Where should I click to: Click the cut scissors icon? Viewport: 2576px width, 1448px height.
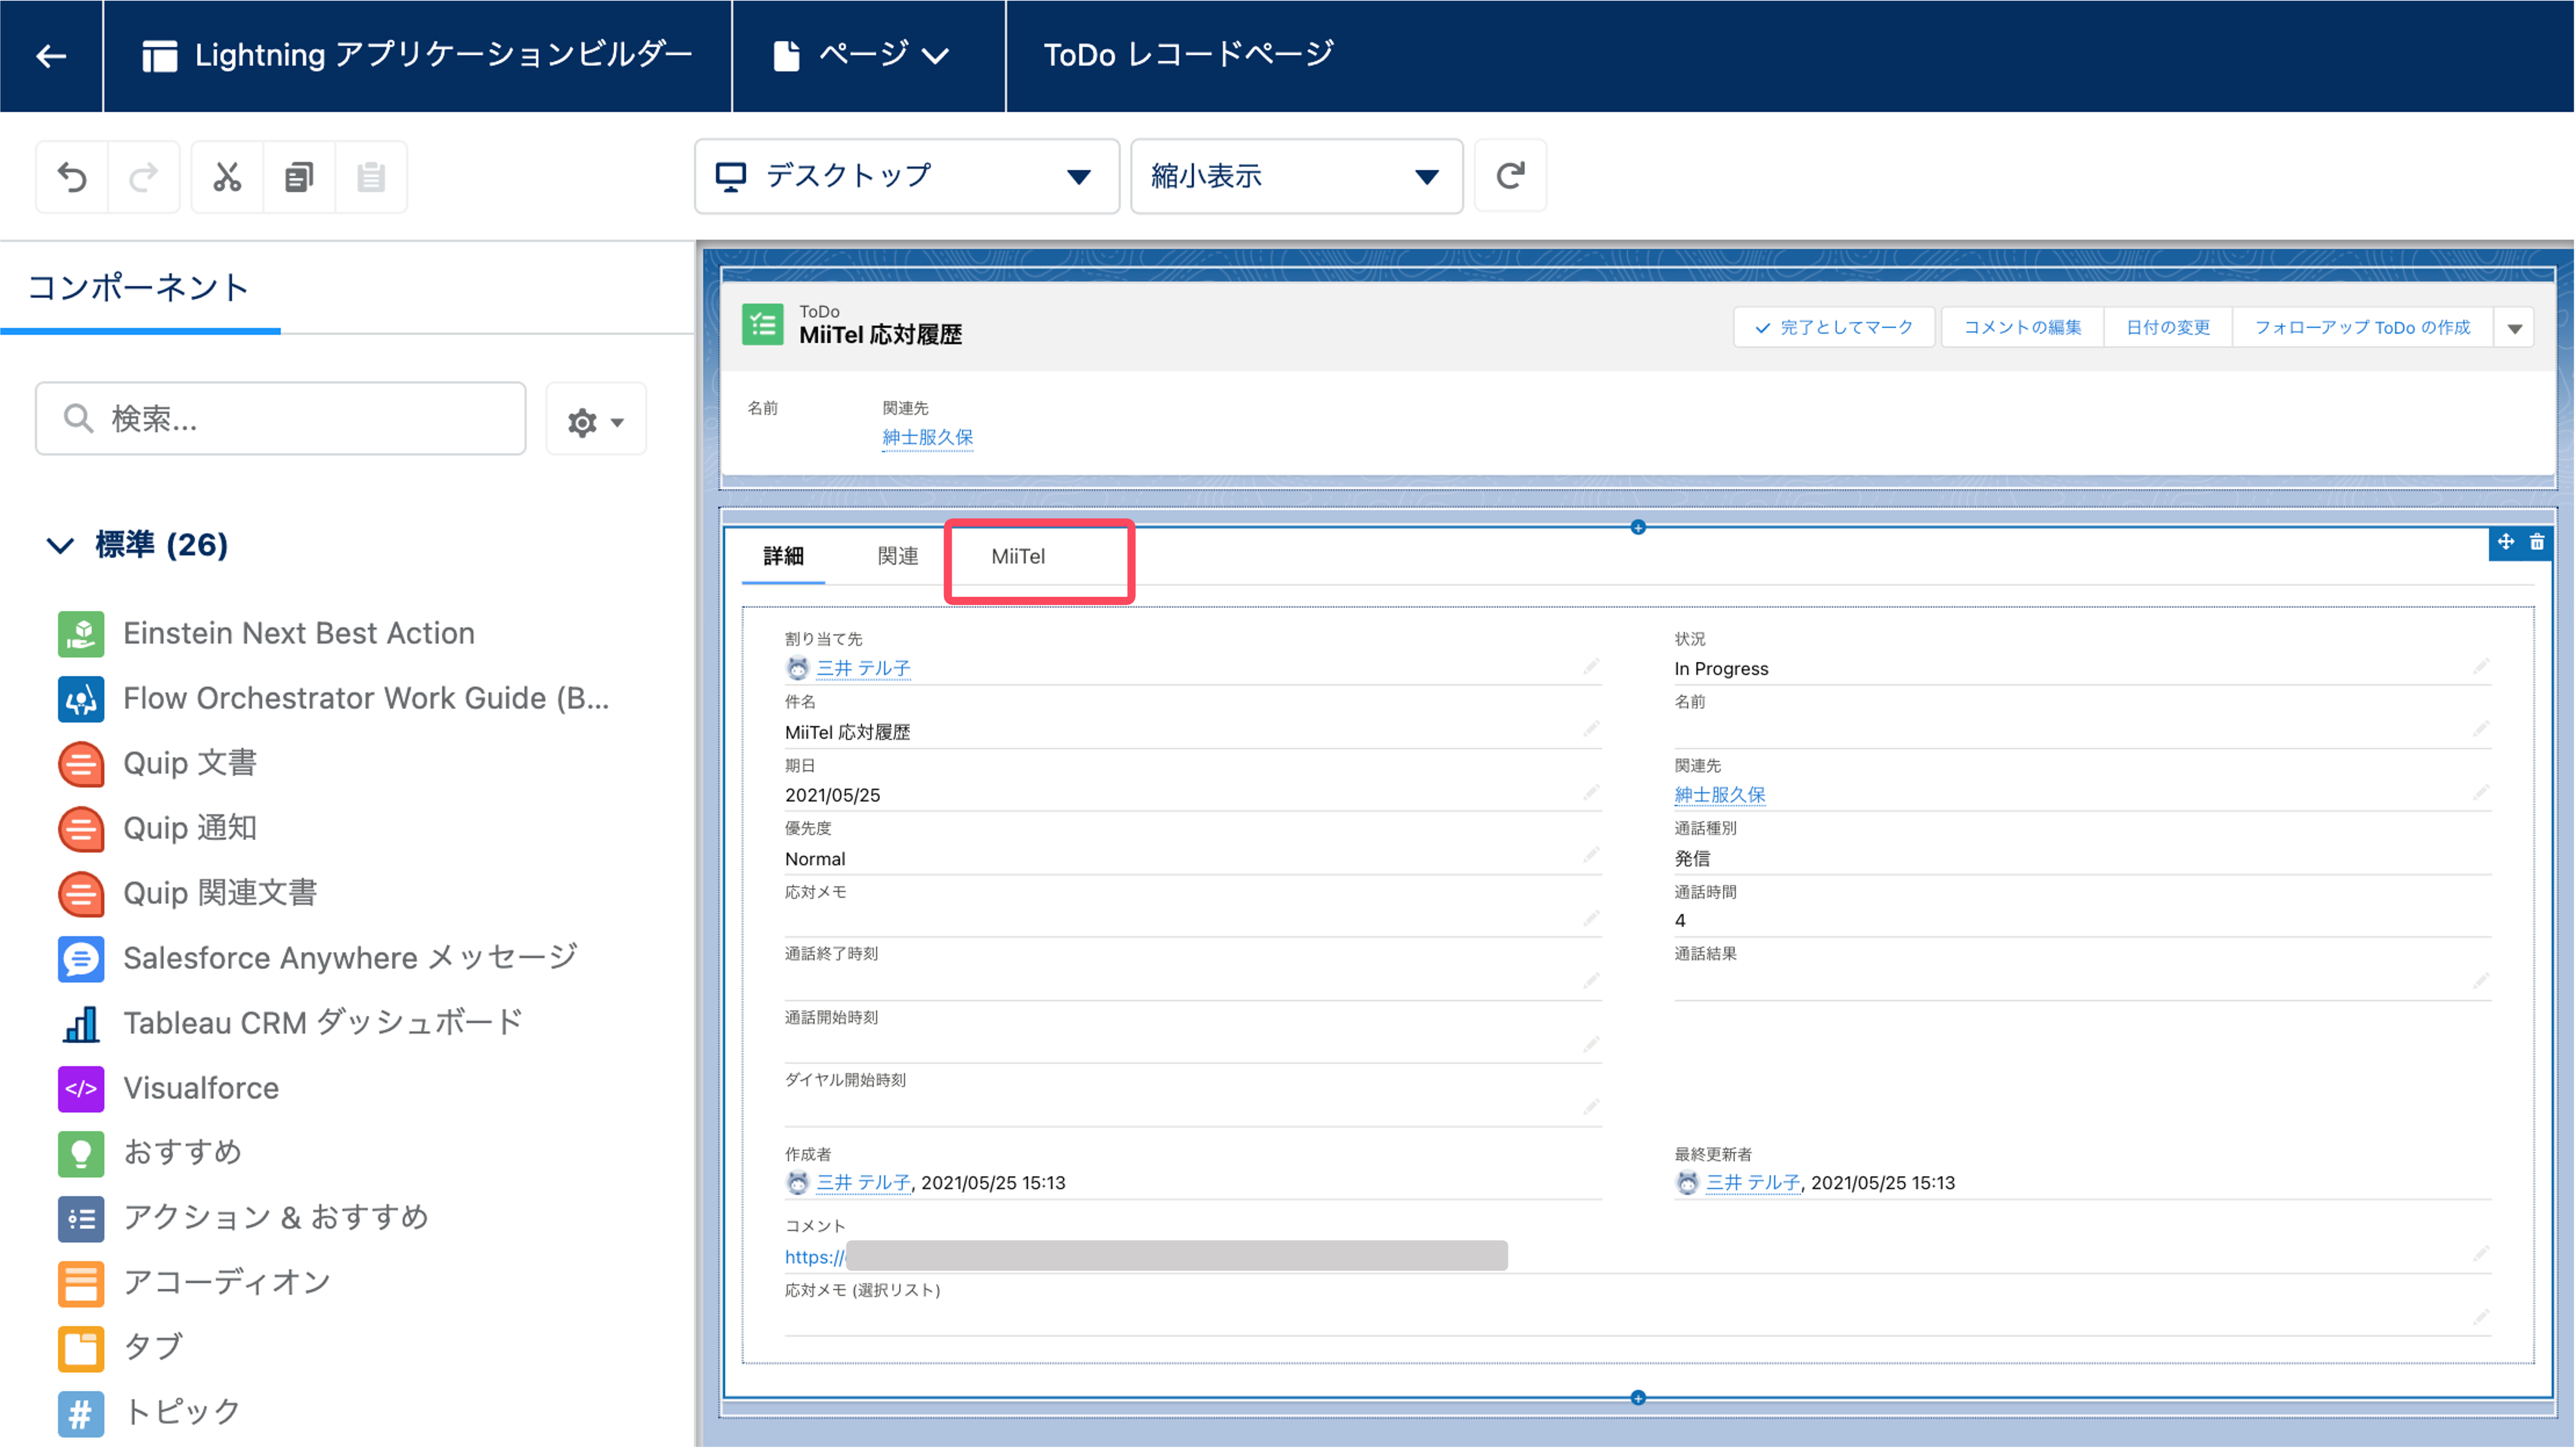227,177
